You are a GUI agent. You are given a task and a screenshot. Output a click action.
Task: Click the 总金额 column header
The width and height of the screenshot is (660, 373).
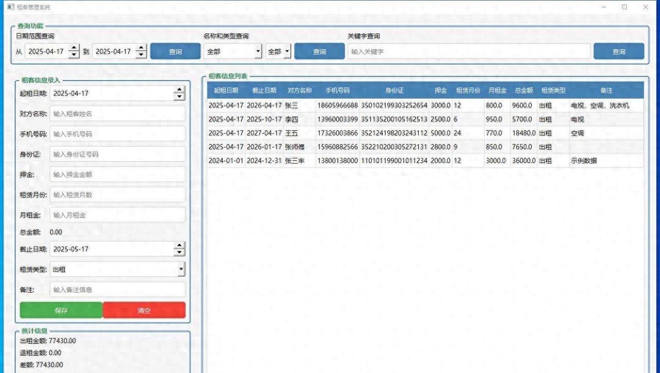(x=523, y=90)
